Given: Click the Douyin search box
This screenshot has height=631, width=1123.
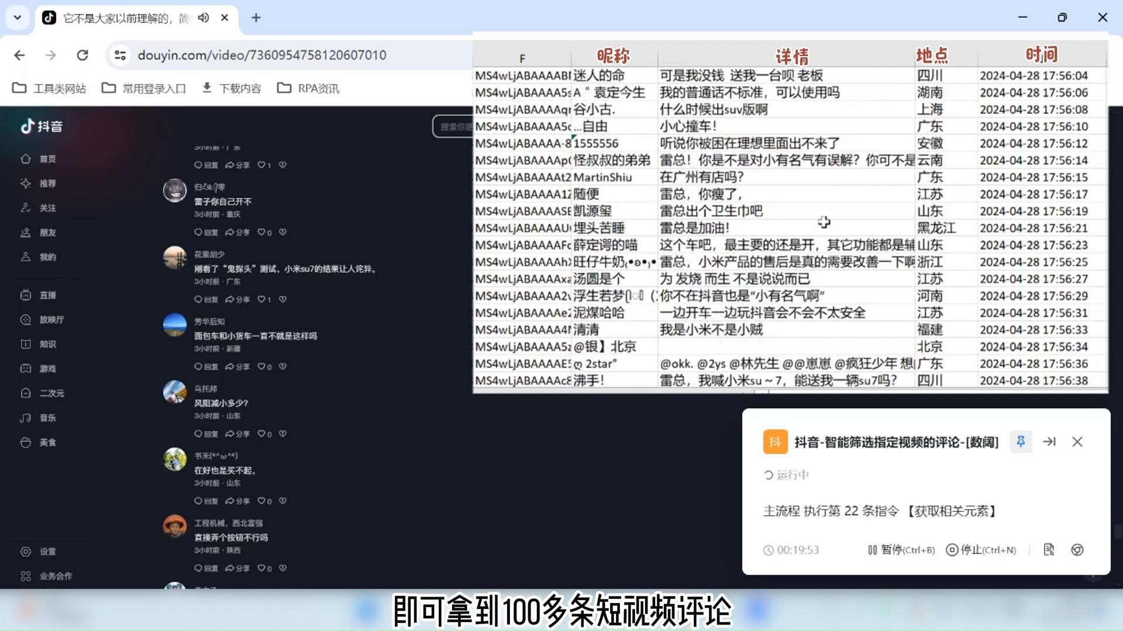Looking at the screenshot, I should click(x=453, y=126).
